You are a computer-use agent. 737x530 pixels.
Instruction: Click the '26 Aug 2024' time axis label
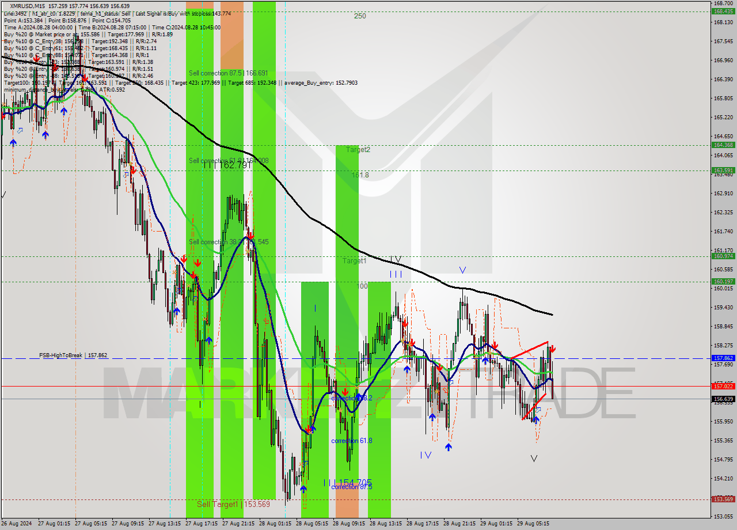[17, 524]
